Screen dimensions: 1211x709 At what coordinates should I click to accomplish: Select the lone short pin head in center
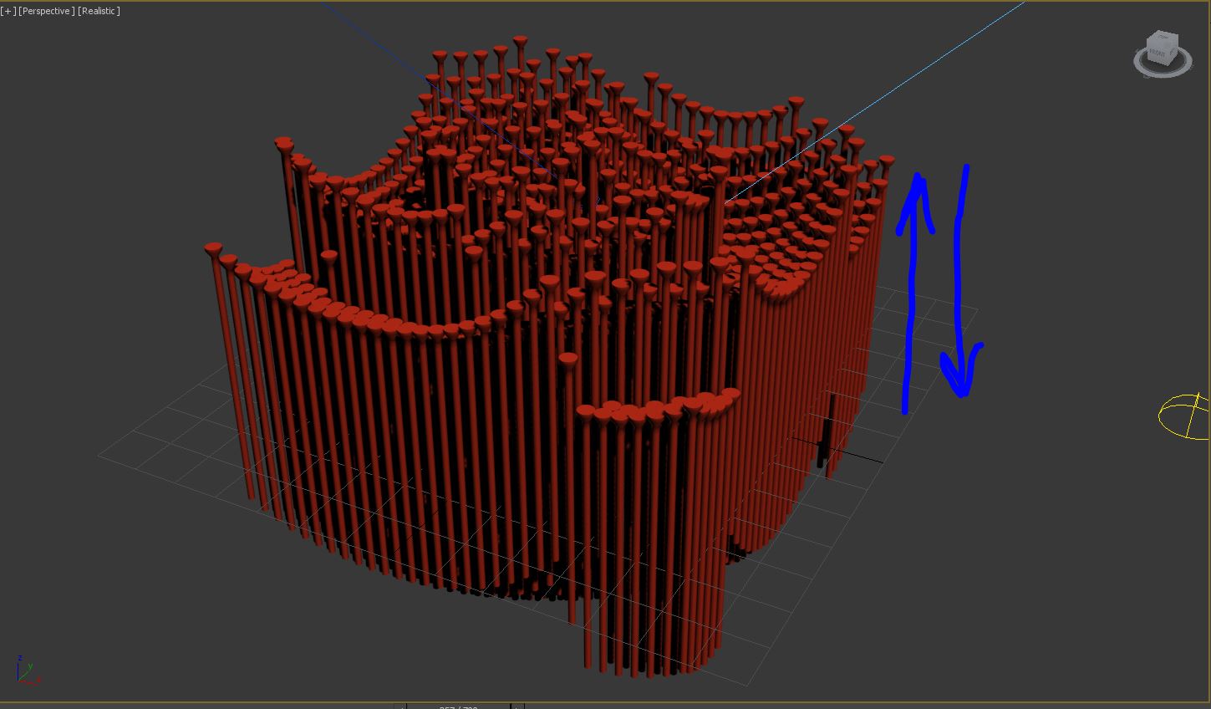[x=568, y=360]
